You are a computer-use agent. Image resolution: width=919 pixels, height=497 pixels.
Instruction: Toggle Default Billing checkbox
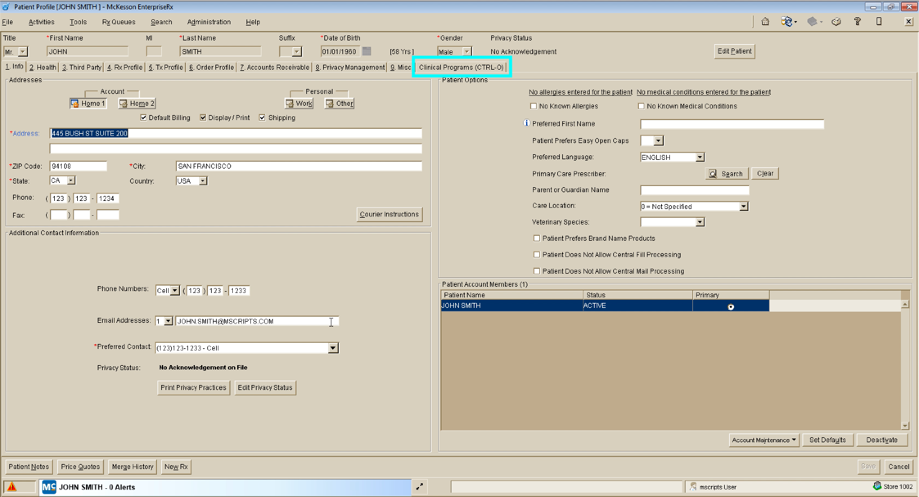pyautogui.click(x=144, y=118)
